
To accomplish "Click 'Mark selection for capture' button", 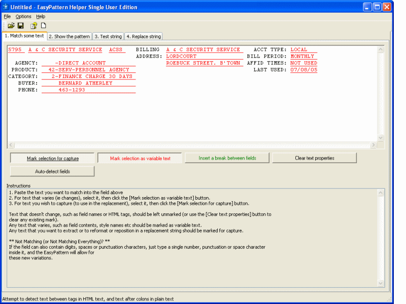I will (x=52, y=158).
